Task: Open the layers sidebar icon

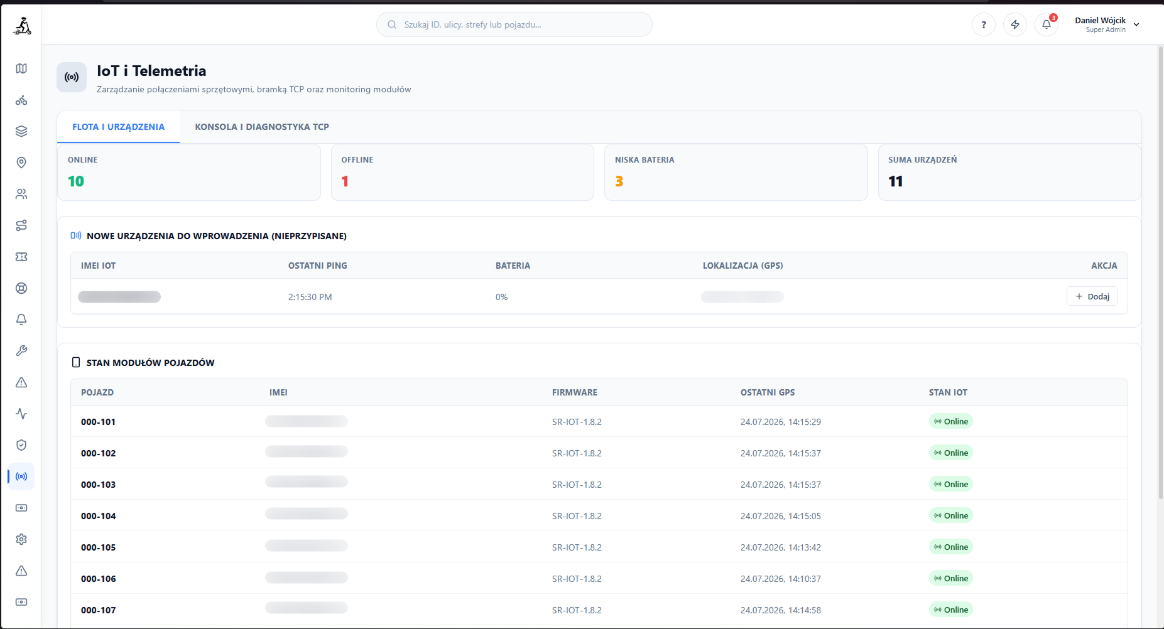Action: coord(21,131)
